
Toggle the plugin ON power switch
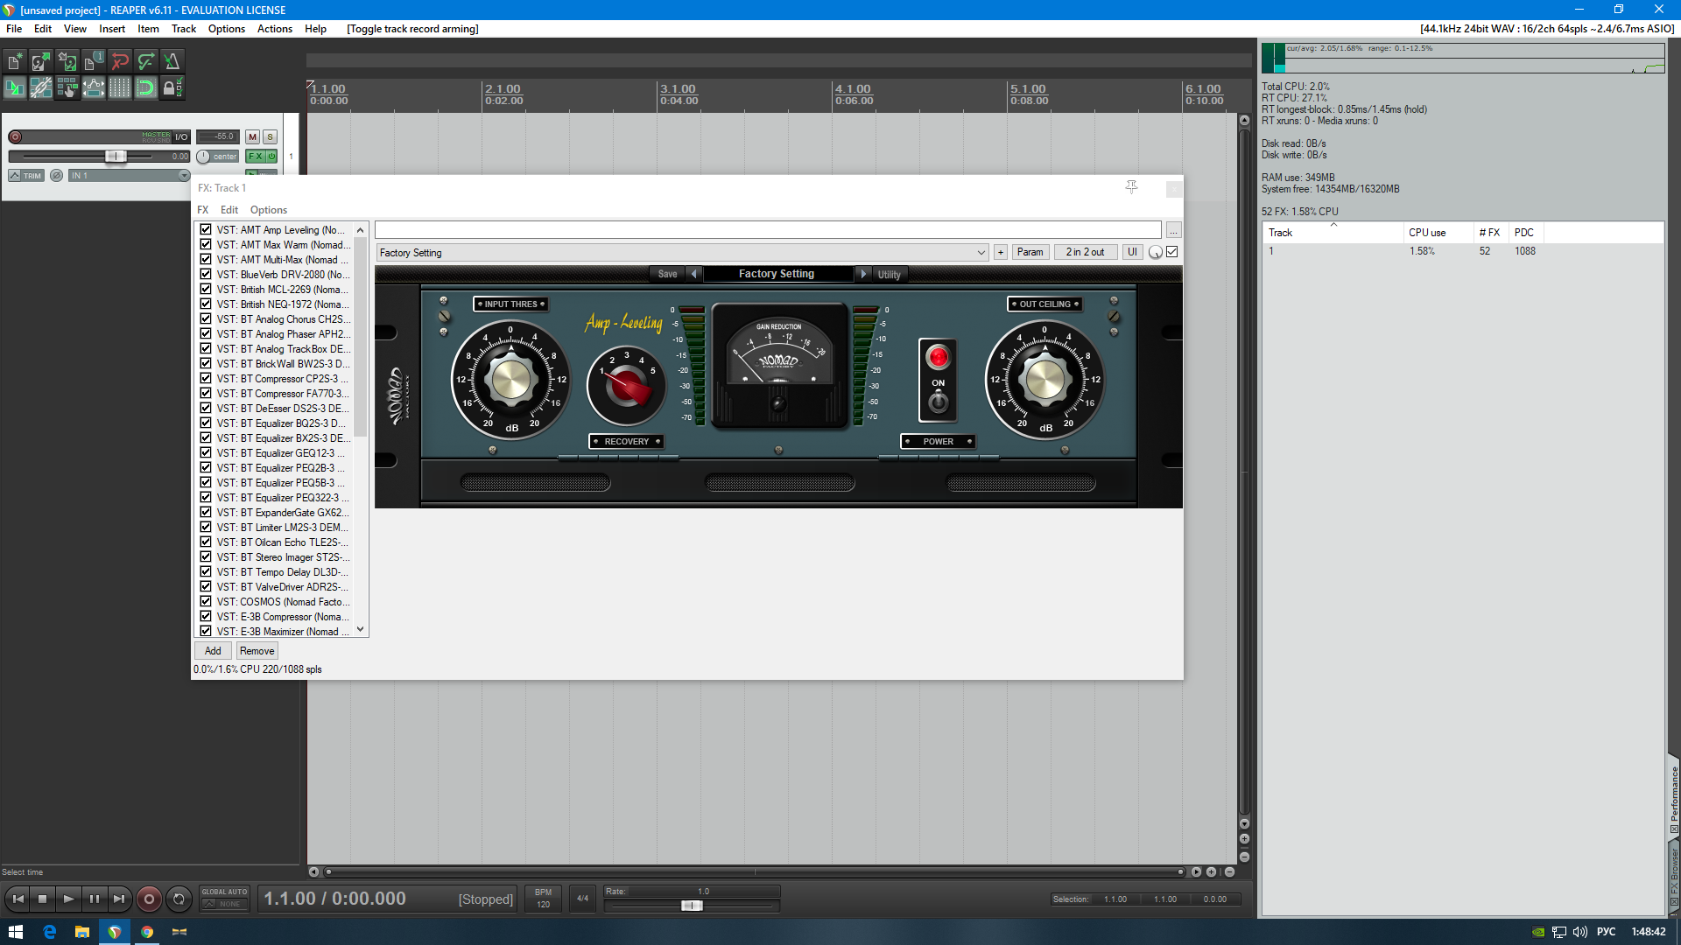pyautogui.click(x=938, y=402)
